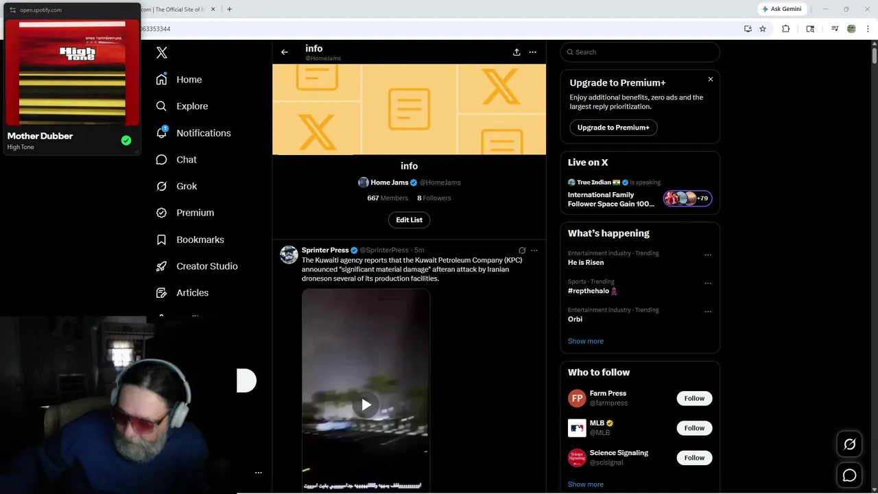This screenshot has height=494, width=878.
Task: Follow Farm Press
Action: tap(694, 398)
